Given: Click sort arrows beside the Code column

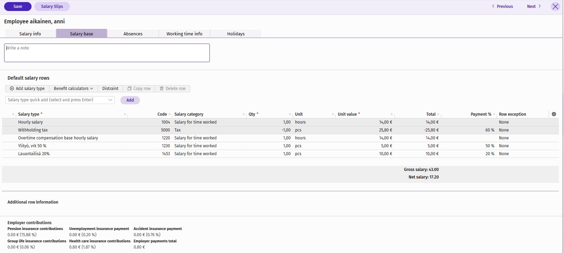Looking at the screenshot, I should (x=170, y=114).
